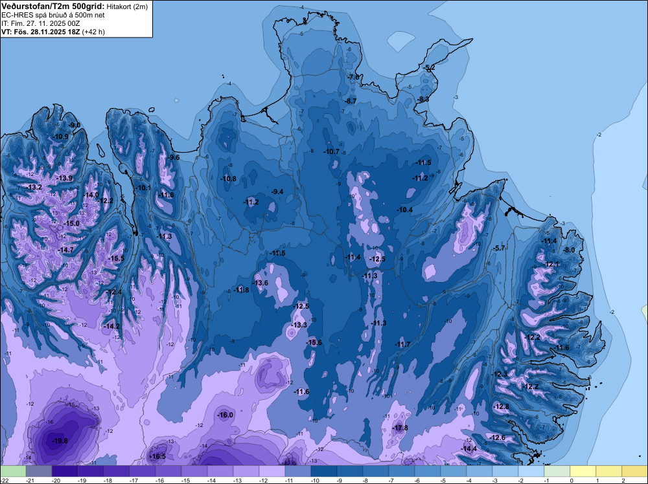Select the pale yellow legend swatch starting at 0
This screenshot has height=484, width=648.
583,471
